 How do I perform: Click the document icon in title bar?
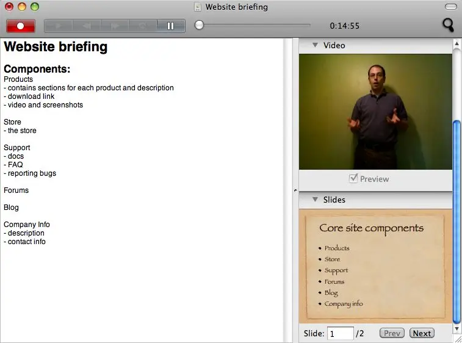[x=198, y=7]
